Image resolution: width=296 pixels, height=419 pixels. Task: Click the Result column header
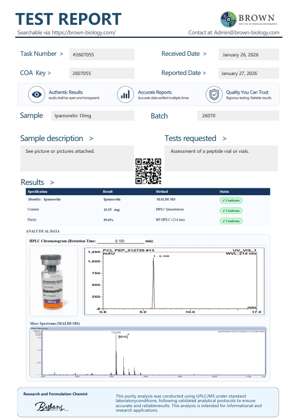[107, 192]
